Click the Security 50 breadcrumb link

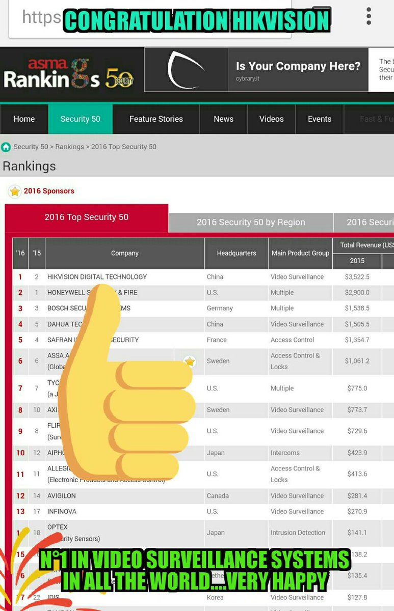pos(31,147)
